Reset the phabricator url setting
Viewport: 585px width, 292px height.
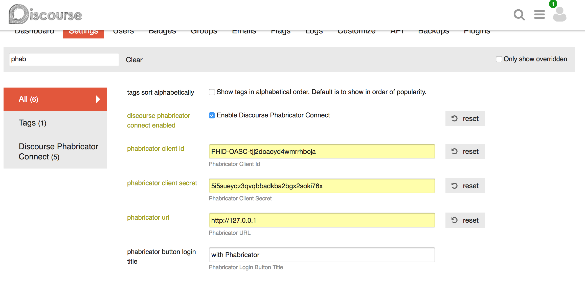click(465, 220)
